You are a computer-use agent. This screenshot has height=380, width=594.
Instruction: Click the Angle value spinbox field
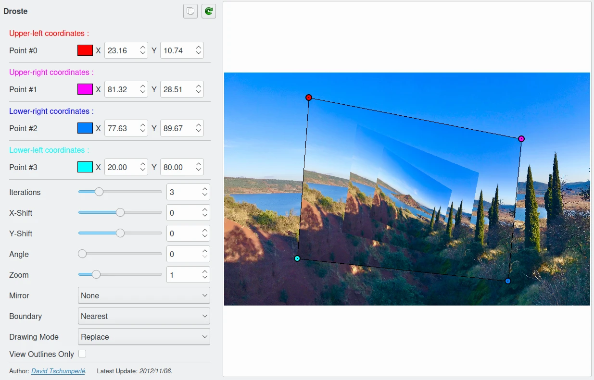[183, 254]
